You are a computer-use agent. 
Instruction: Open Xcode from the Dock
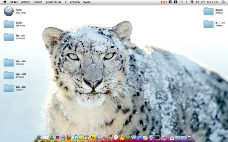[x=139, y=137]
